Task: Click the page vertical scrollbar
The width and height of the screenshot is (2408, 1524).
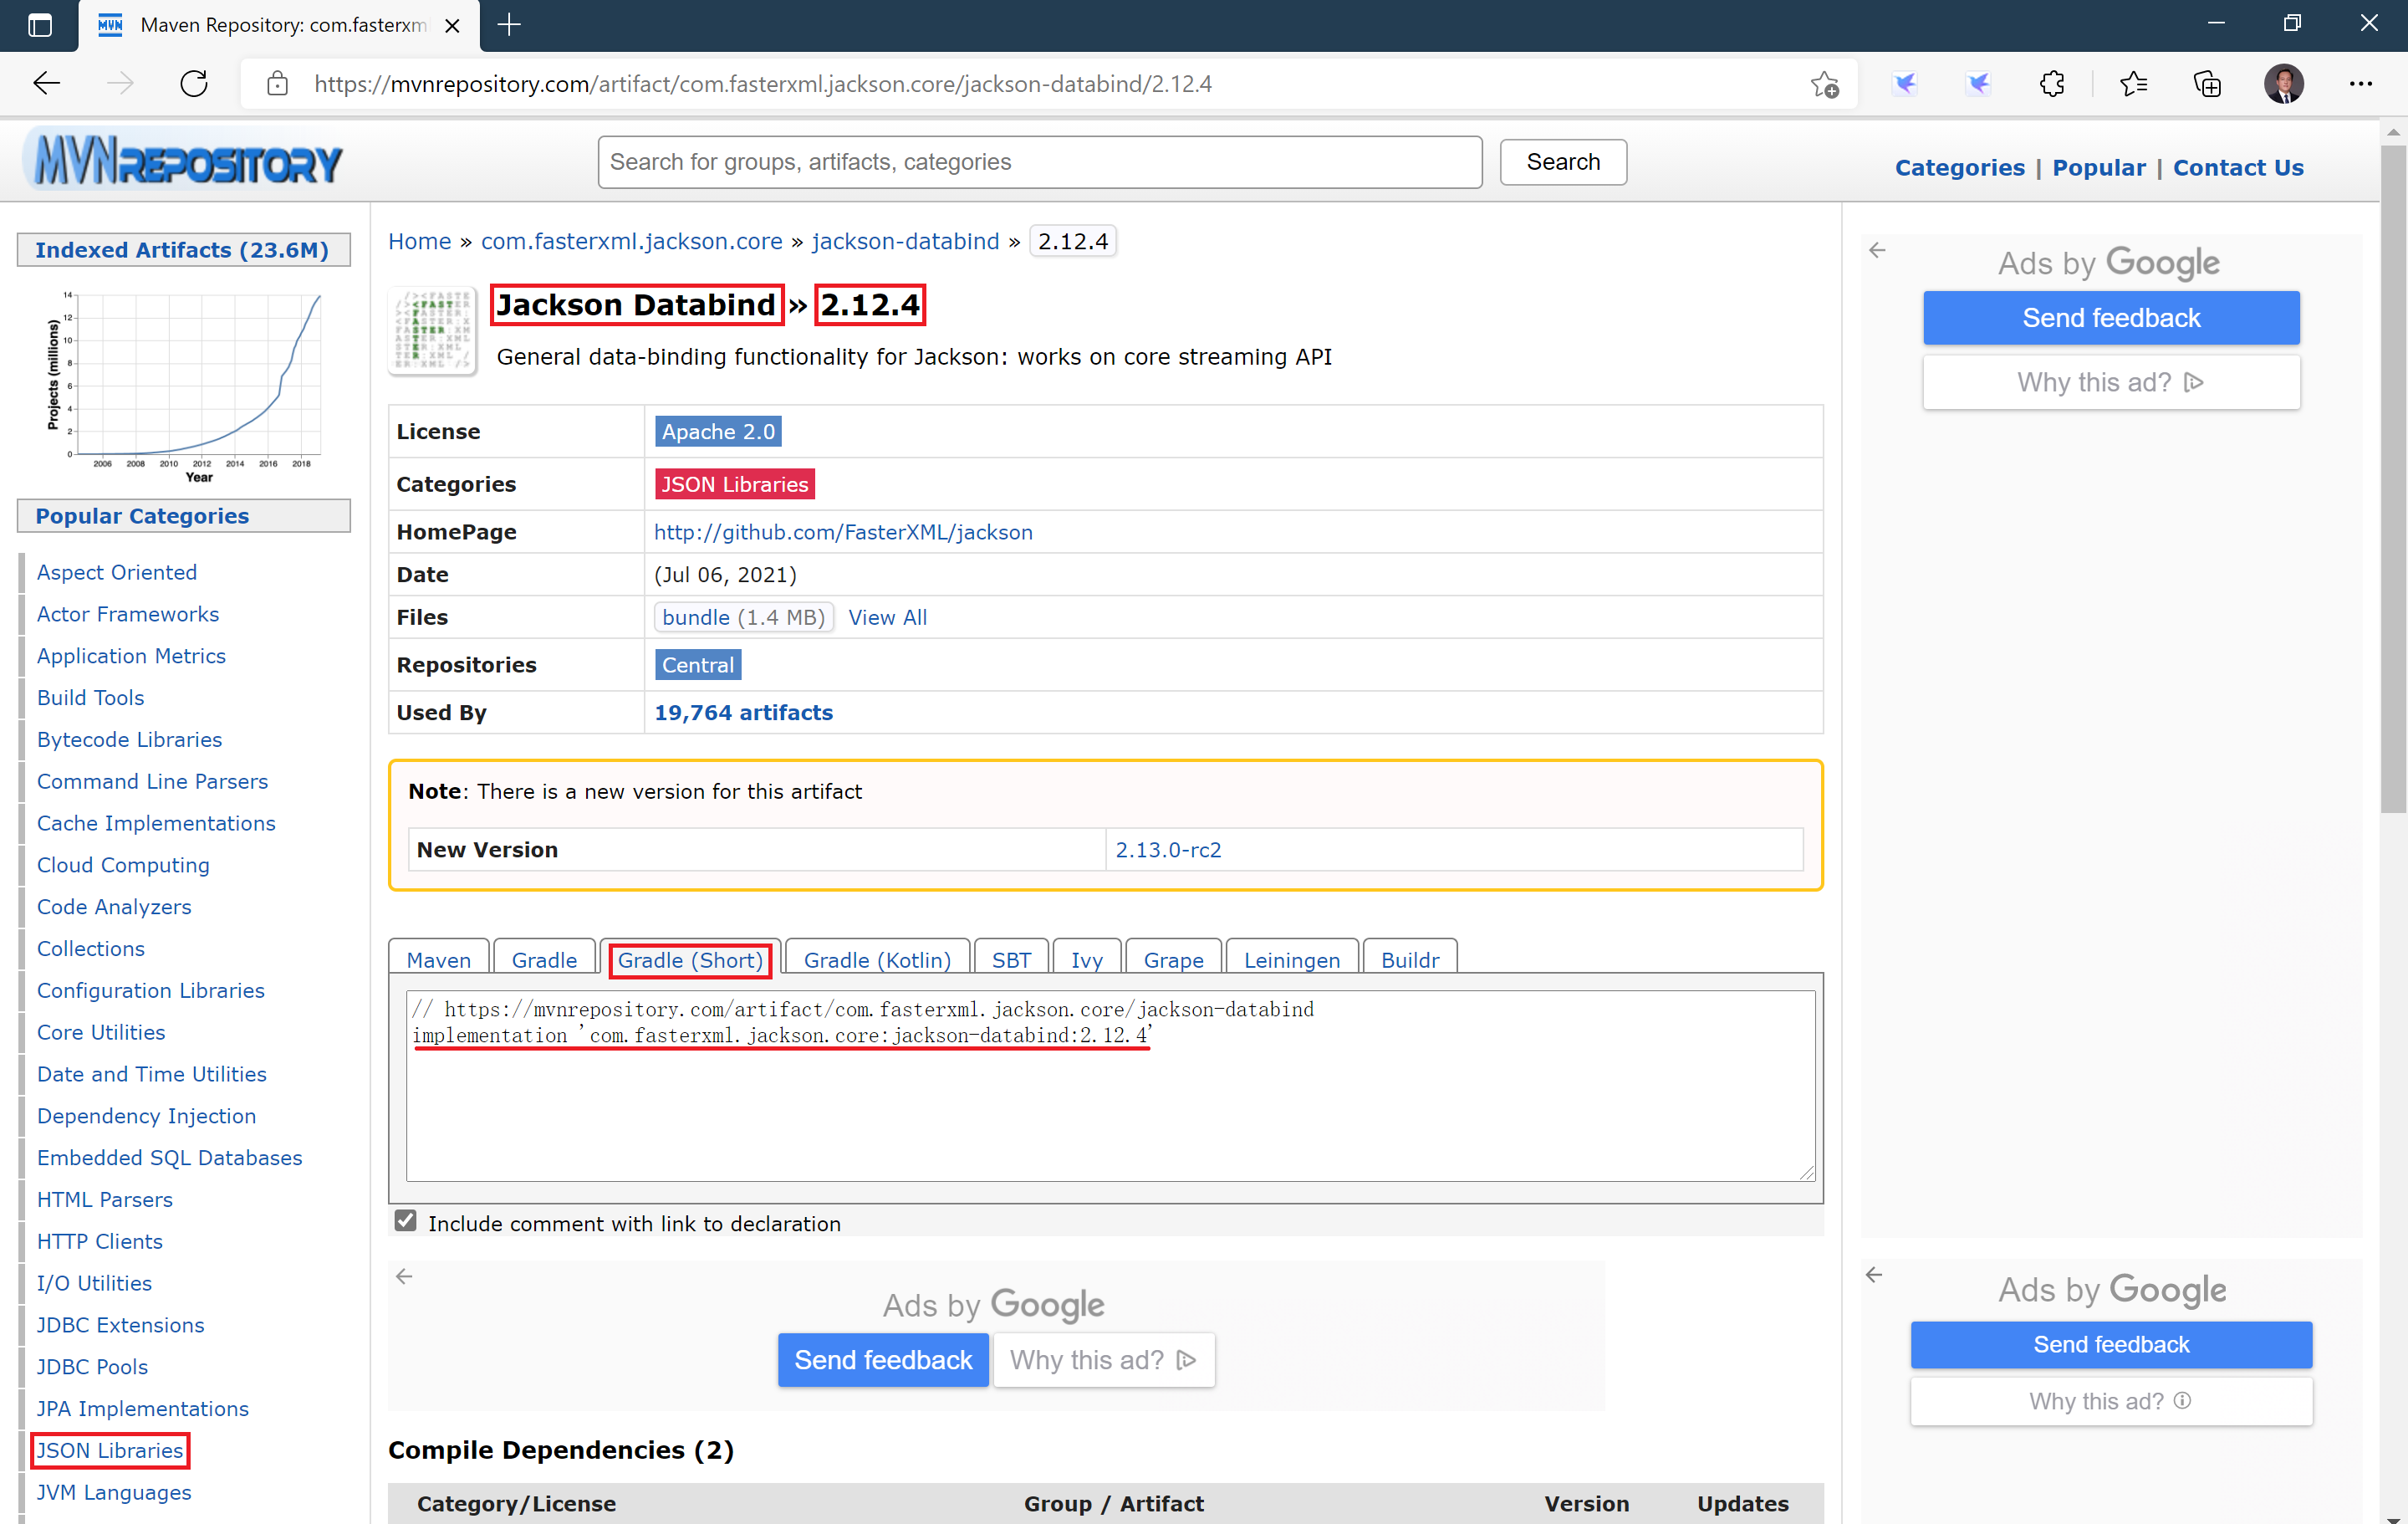Action: [2392, 480]
